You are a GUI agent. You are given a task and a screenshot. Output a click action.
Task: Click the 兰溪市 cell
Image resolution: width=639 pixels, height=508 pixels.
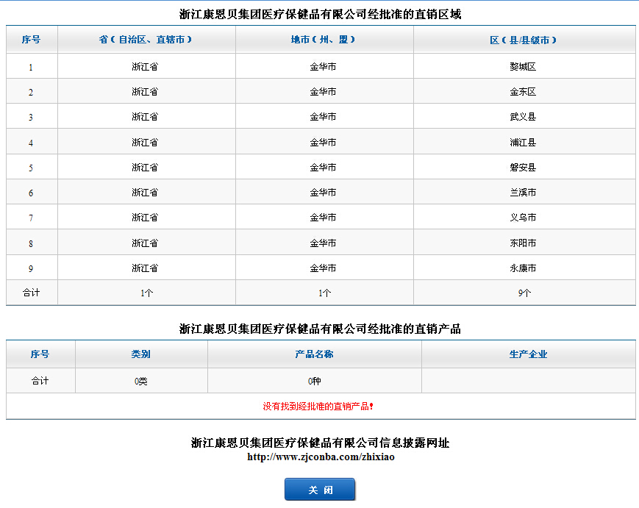(x=524, y=193)
